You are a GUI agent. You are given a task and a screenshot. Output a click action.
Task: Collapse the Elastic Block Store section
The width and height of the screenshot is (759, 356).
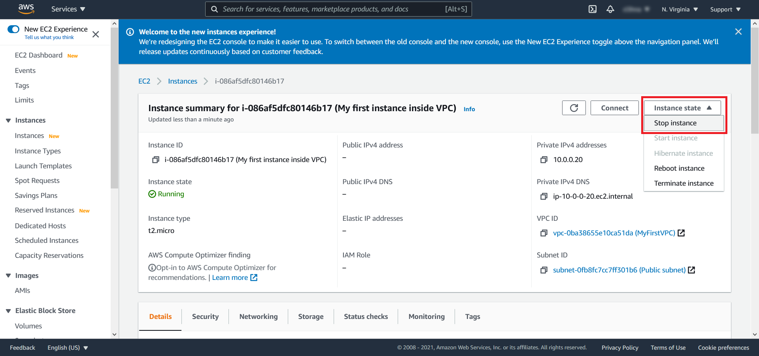pyautogui.click(x=8, y=311)
